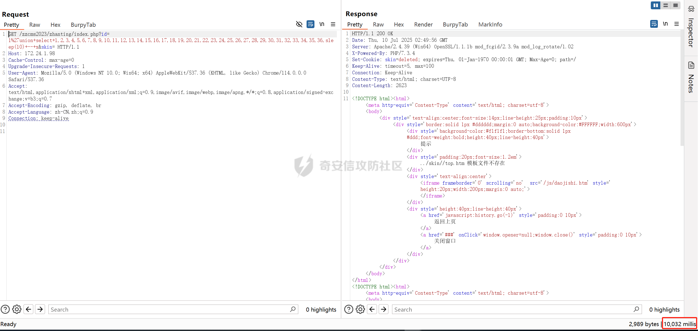
Task: Click 'Set-Cookie' header in Response
Action: coord(366,60)
